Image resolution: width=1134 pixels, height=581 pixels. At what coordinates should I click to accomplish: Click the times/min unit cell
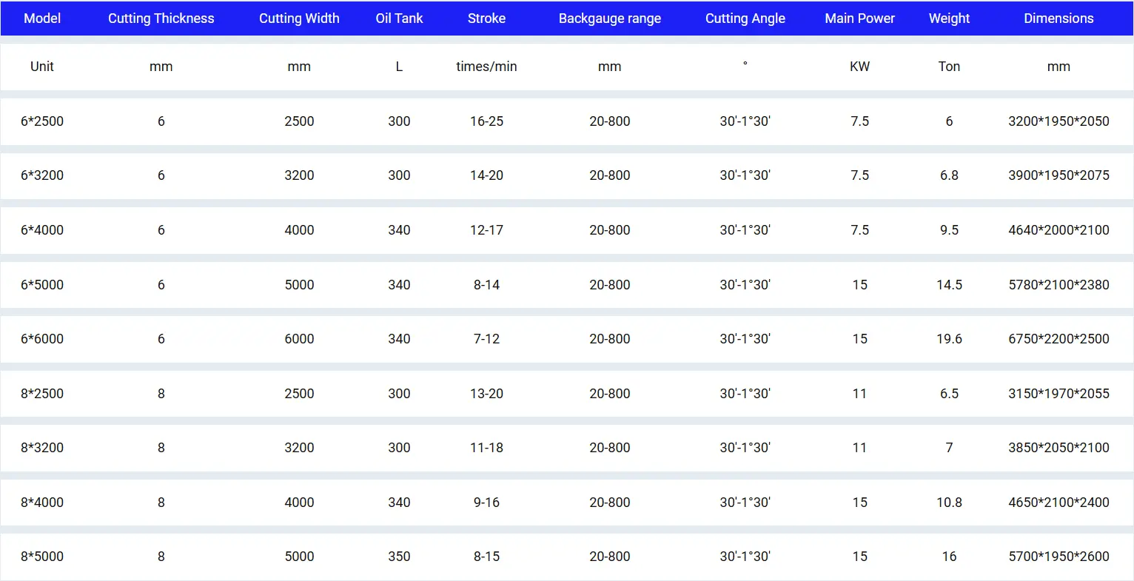point(486,67)
